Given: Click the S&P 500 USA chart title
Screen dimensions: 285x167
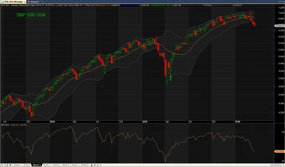Looking at the screenshot, I should [31, 15].
